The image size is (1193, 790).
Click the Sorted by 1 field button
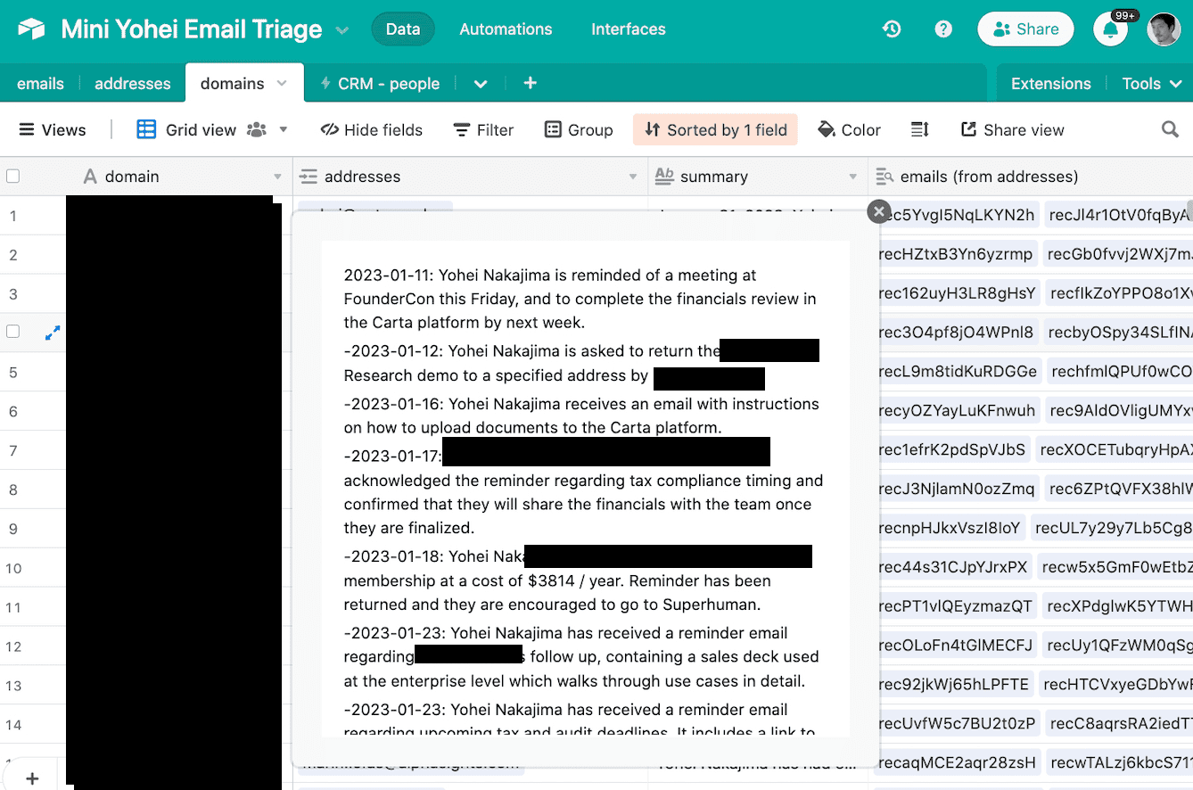[715, 130]
